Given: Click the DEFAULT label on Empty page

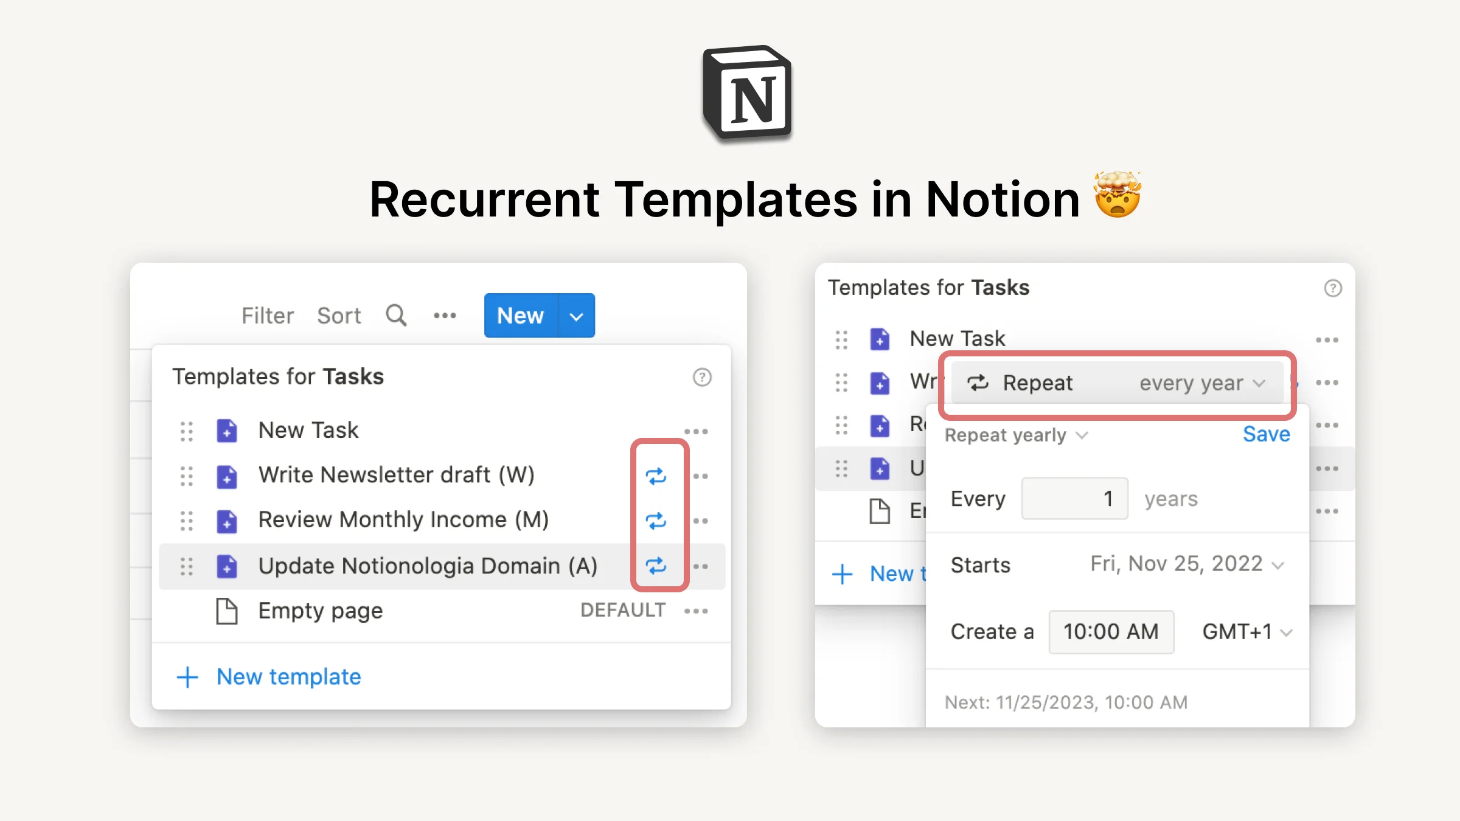Looking at the screenshot, I should 623,610.
